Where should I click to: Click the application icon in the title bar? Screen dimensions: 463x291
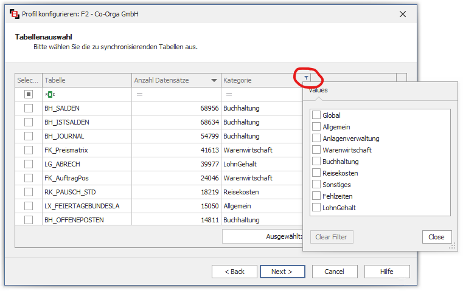coord(14,13)
